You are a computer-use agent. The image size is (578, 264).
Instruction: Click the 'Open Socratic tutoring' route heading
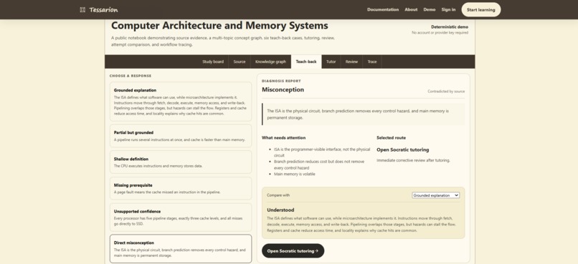tap(402, 150)
